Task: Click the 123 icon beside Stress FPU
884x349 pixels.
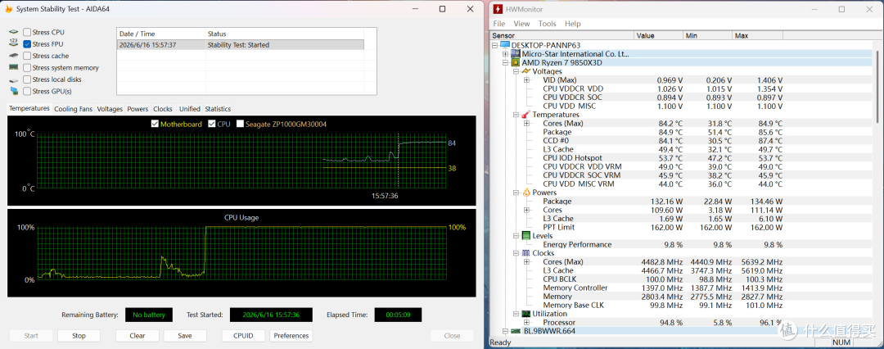Action: coord(14,43)
